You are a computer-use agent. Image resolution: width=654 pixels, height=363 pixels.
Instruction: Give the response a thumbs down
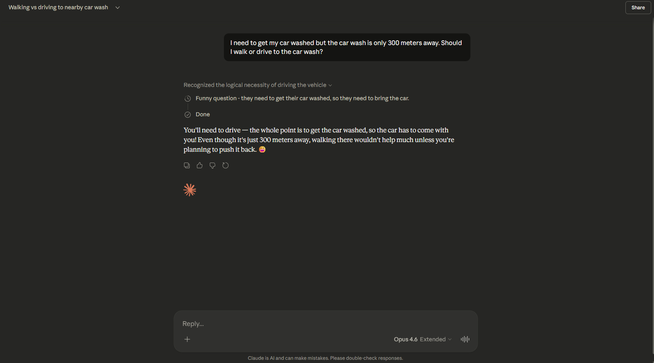tap(213, 165)
